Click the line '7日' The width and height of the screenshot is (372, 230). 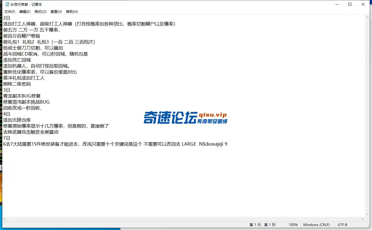(7, 138)
